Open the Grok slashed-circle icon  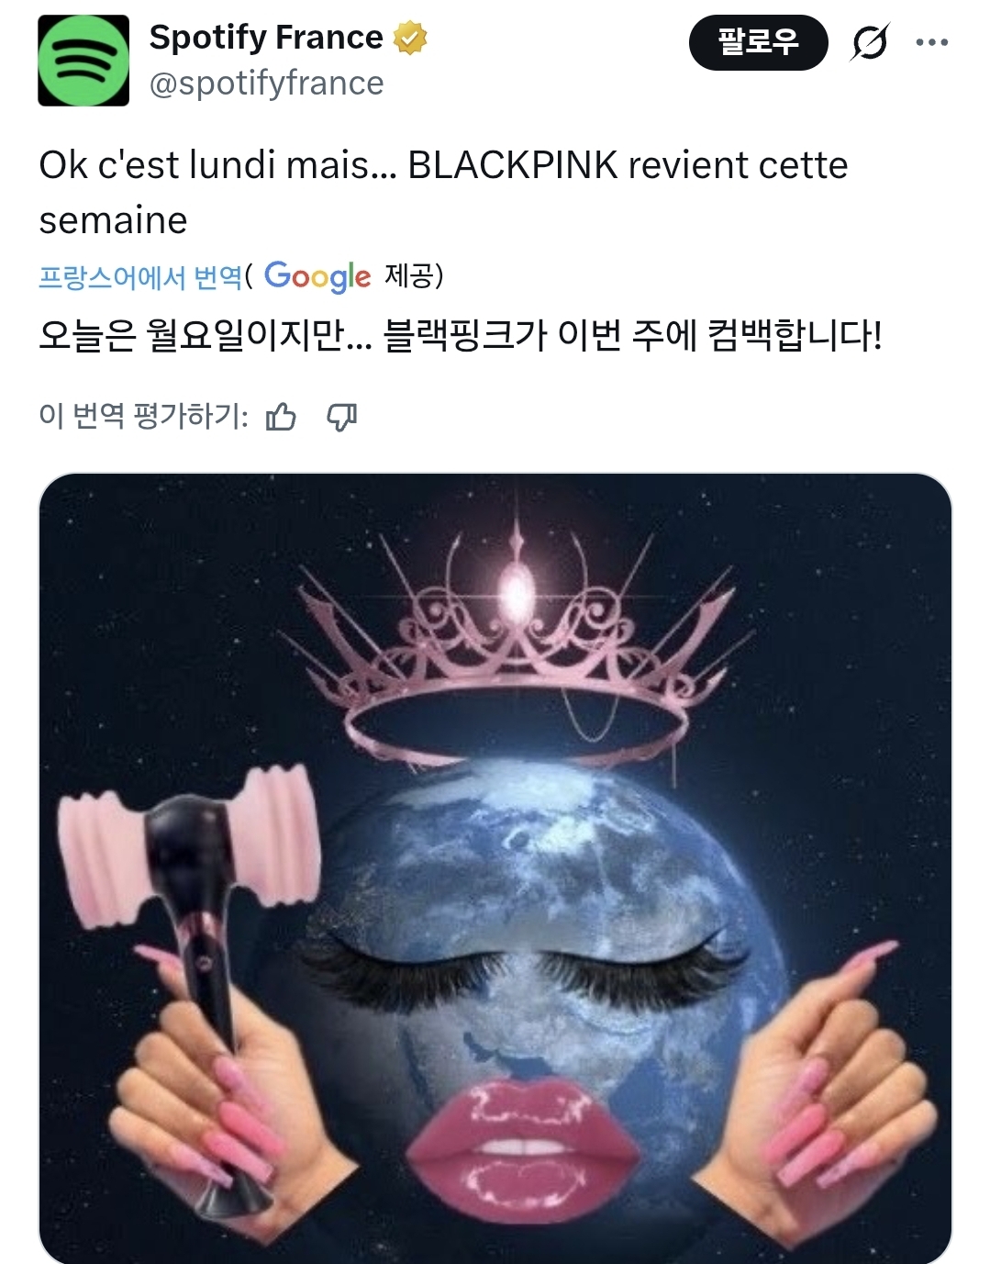[x=869, y=42]
